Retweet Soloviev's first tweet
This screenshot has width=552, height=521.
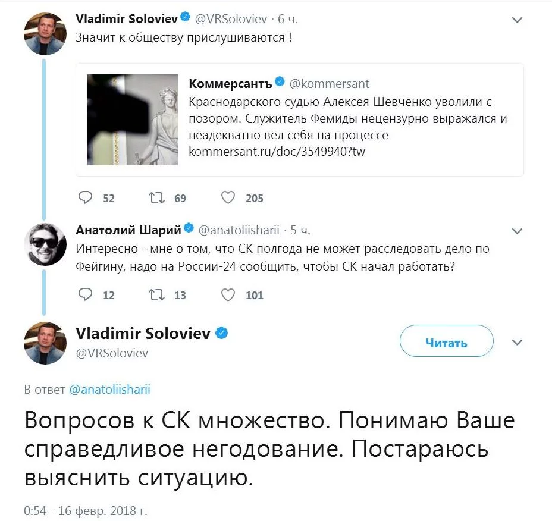point(157,197)
